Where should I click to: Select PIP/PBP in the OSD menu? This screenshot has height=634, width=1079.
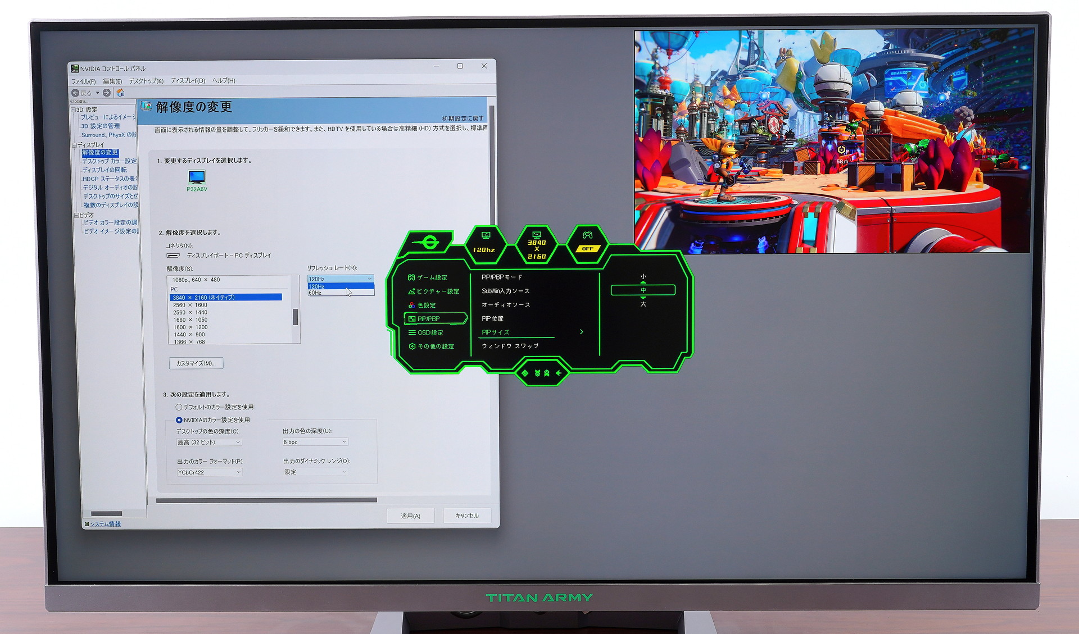[436, 318]
